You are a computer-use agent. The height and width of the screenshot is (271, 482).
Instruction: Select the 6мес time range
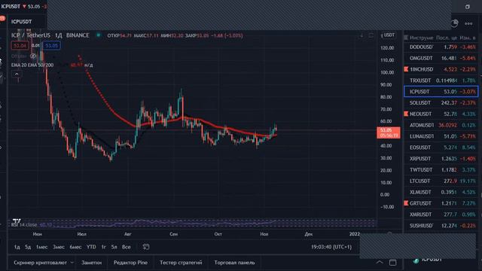[75, 247]
